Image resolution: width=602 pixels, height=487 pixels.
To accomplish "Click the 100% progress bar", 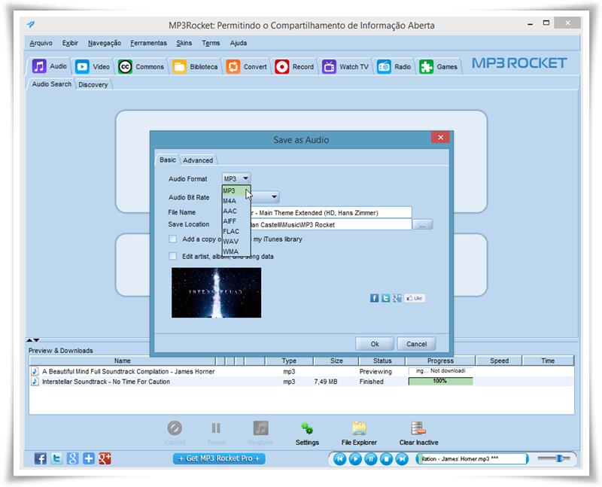I will pos(440,381).
